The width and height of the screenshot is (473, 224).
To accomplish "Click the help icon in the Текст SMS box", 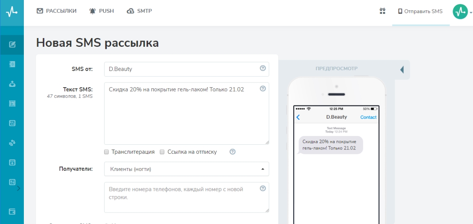I will point(262,89).
